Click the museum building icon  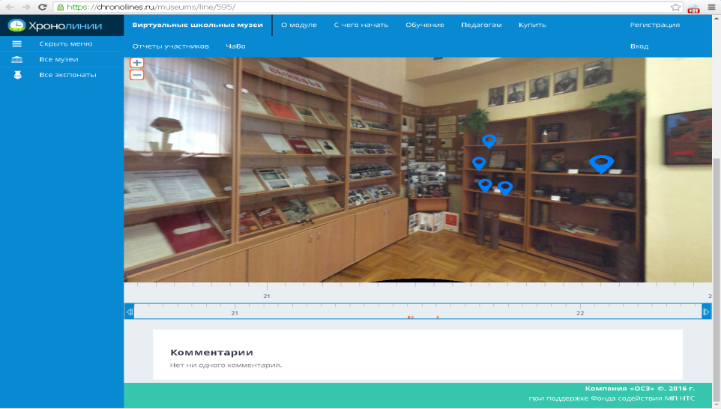16,59
